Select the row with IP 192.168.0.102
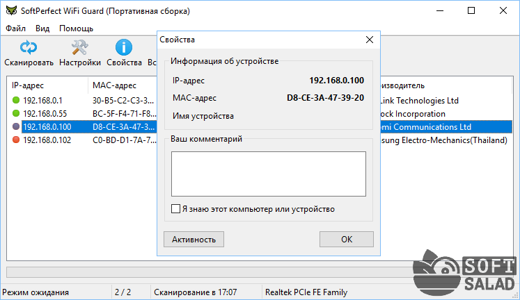The image size is (520, 300). pos(260,140)
